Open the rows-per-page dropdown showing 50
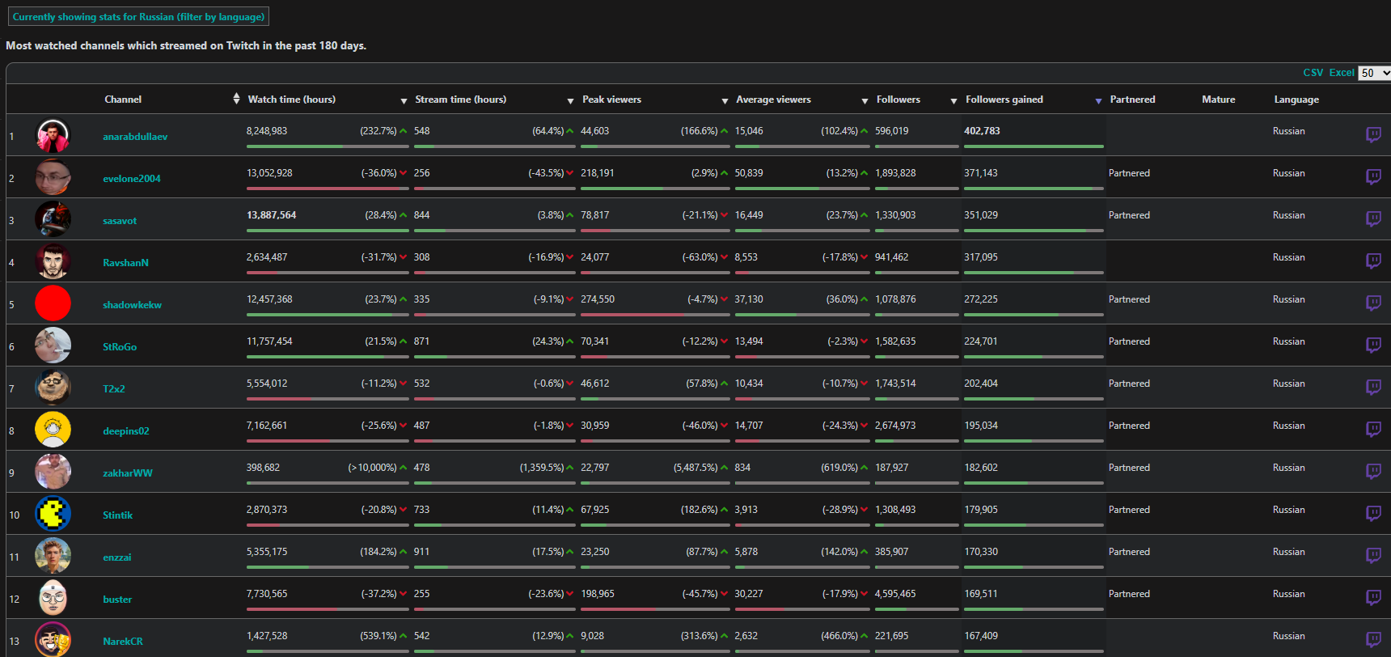This screenshot has width=1391, height=657. click(1374, 73)
